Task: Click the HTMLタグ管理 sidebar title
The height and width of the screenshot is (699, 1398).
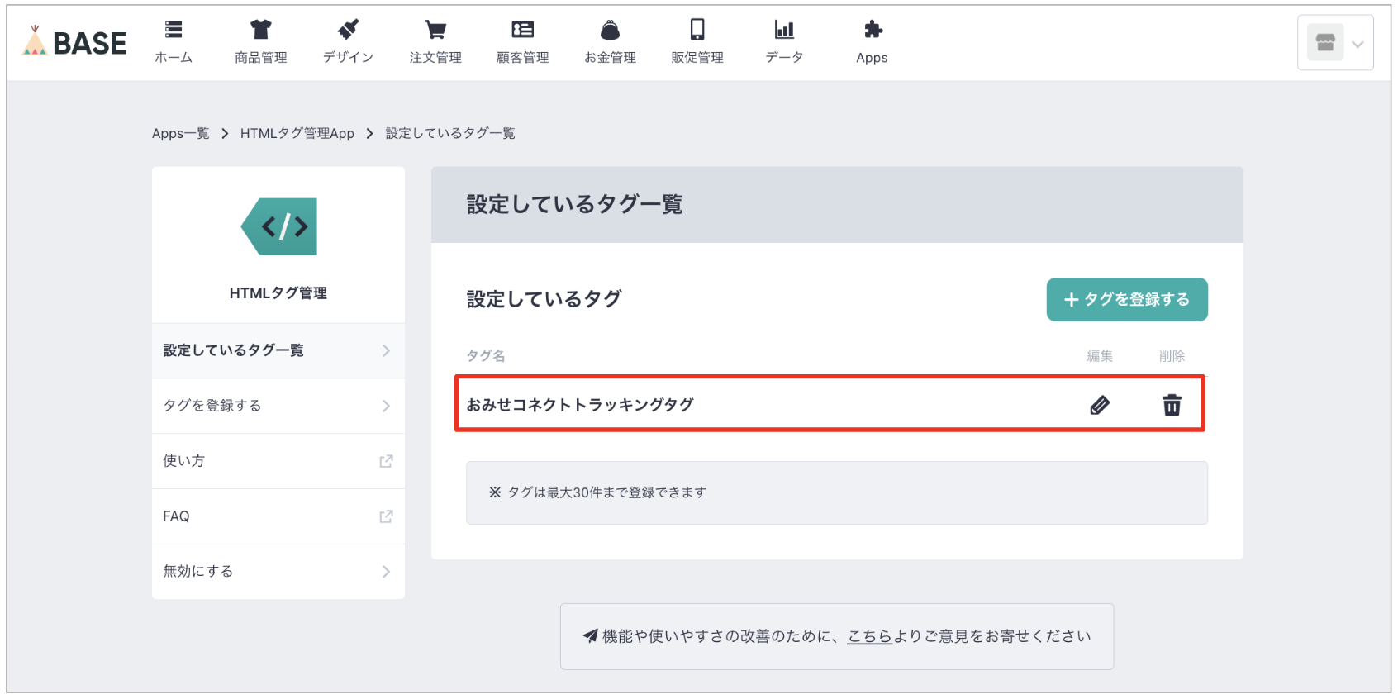Action: pyautogui.click(x=278, y=293)
